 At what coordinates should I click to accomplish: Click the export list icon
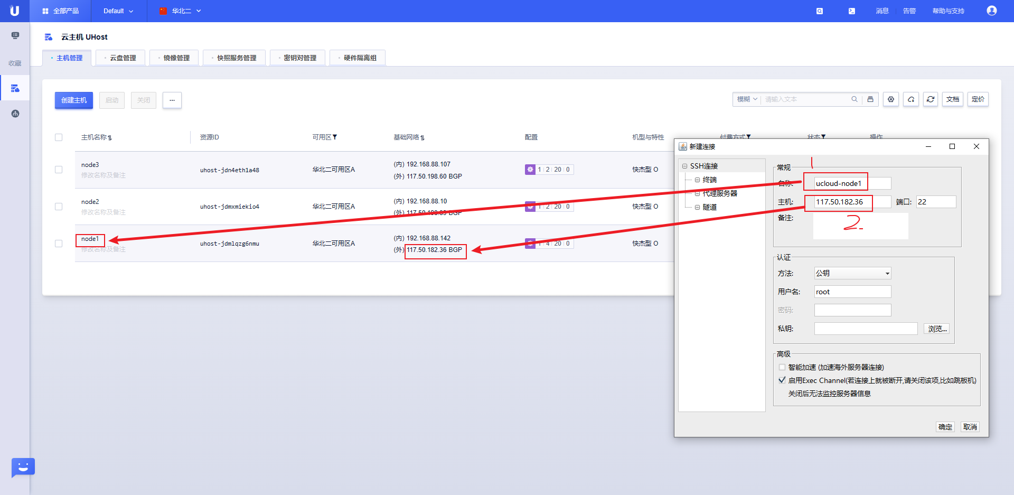tap(870, 99)
